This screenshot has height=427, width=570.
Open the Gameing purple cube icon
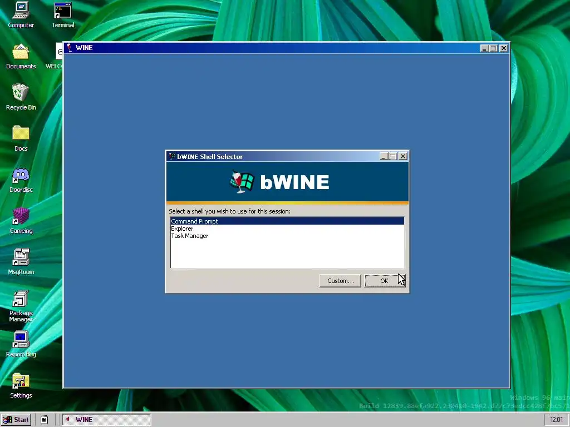tap(21, 221)
